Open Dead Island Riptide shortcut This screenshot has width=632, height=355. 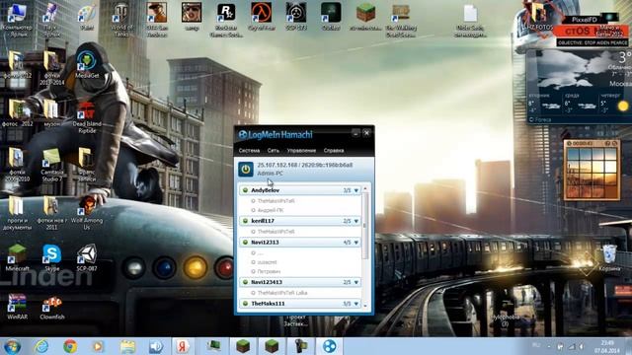pos(87,116)
